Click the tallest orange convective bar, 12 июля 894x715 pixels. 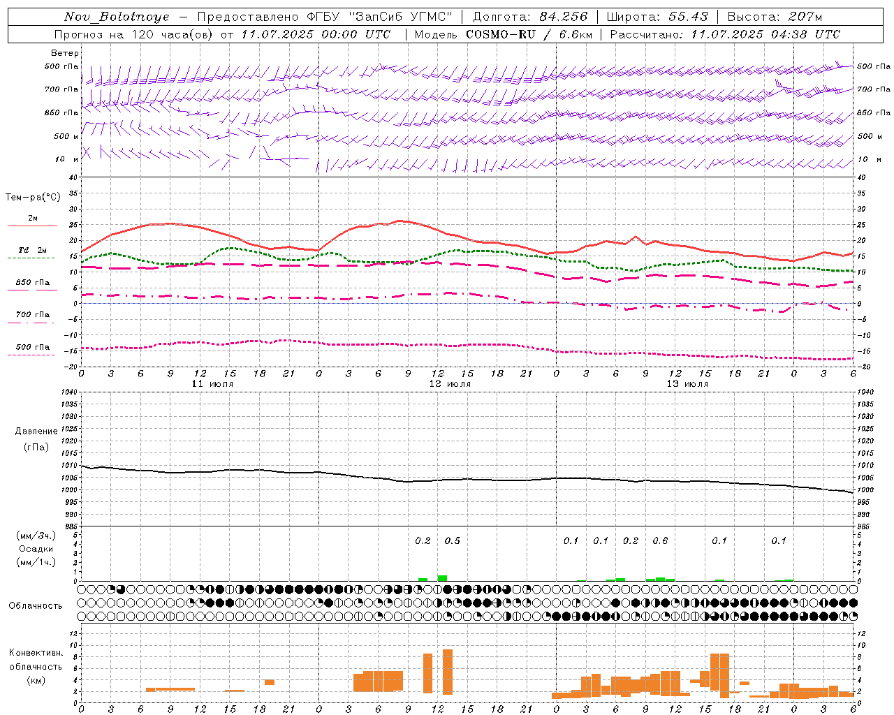click(x=448, y=672)
